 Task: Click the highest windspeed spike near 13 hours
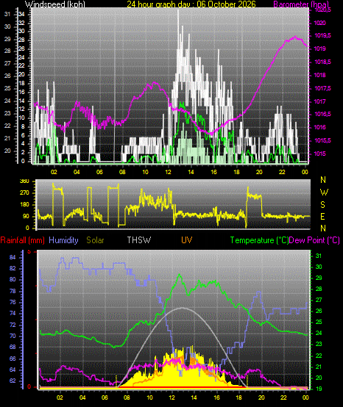point(178,11)
